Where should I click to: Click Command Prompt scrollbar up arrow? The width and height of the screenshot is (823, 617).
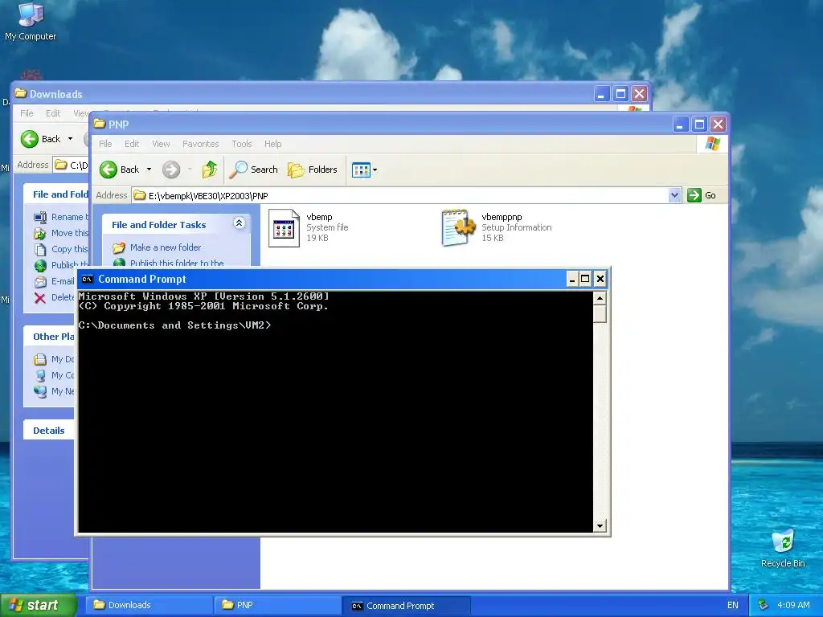click(600, 298)
